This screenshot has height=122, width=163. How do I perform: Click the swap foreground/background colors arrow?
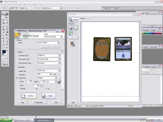tap(7, 51)
